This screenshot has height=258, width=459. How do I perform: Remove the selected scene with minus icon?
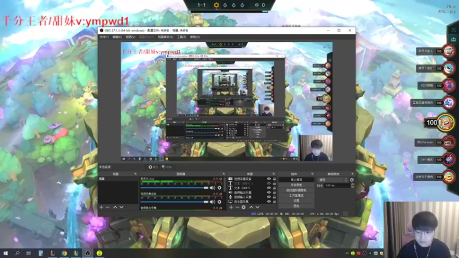coord(107,207)
